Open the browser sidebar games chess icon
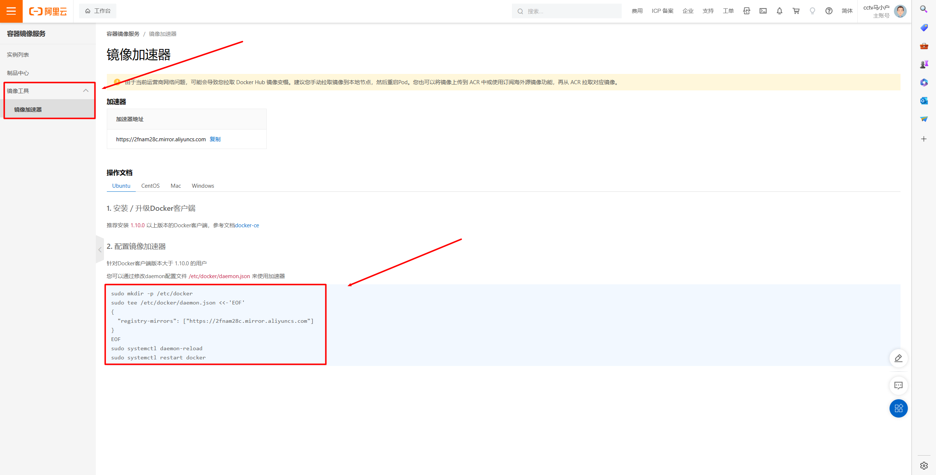This screenshot has height=475, width=936. tap(924, 64)
